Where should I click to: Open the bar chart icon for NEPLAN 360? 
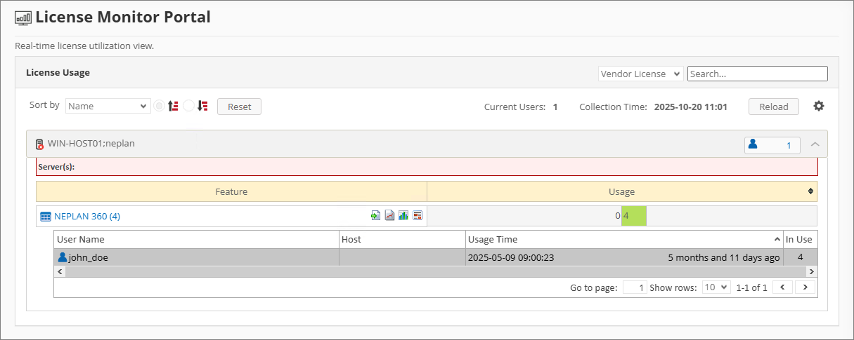click(403, 215)
